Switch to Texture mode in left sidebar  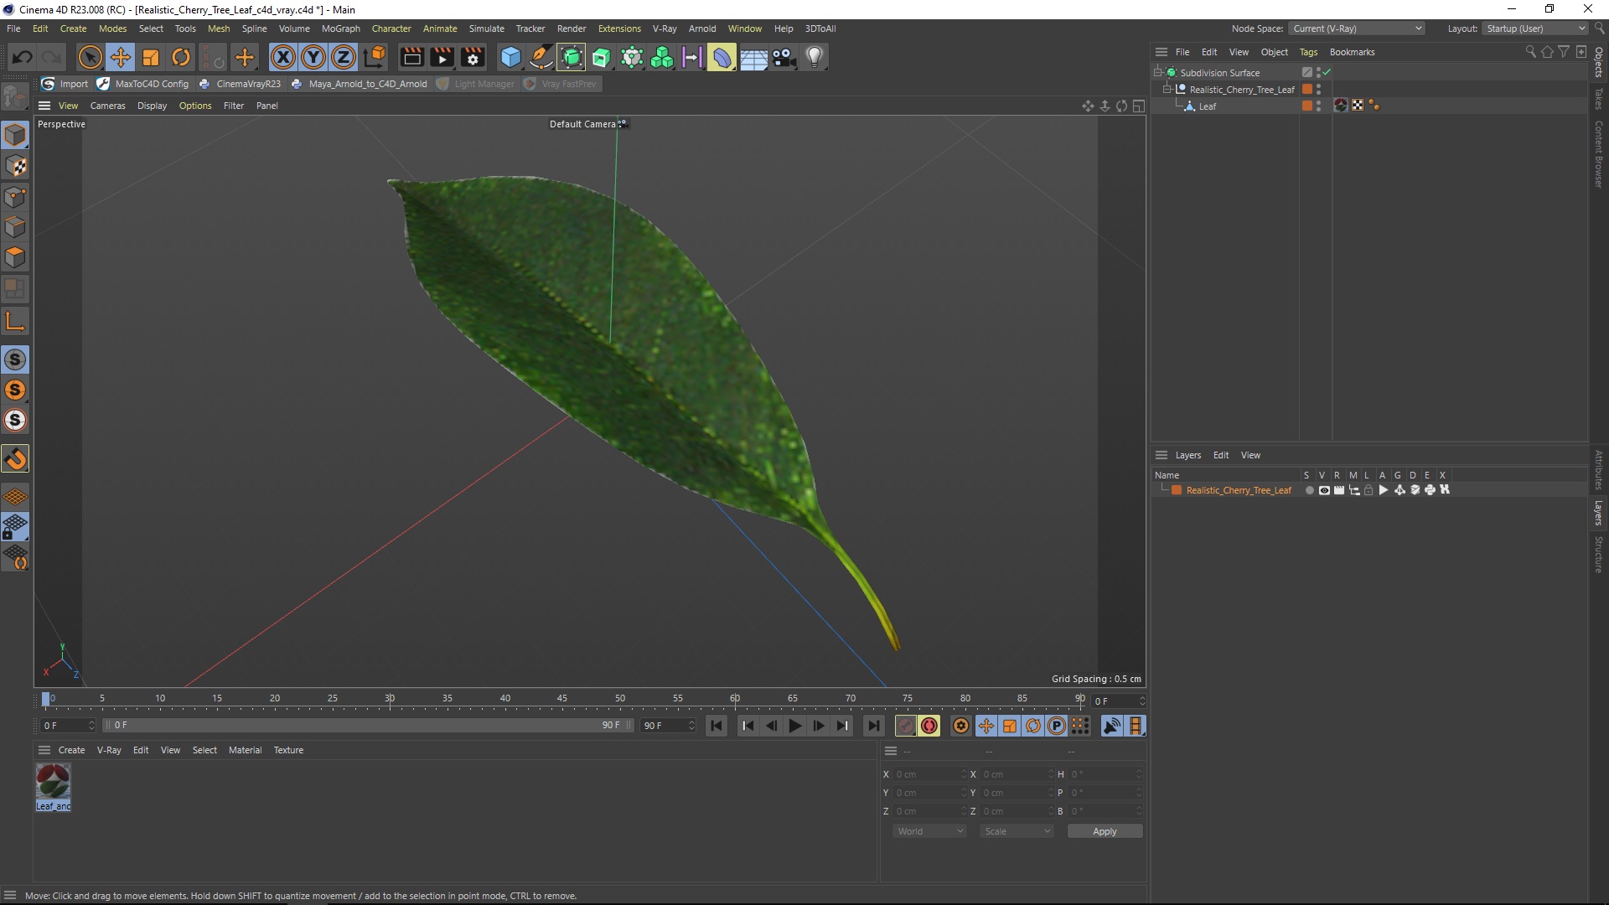tap(15, 166)
